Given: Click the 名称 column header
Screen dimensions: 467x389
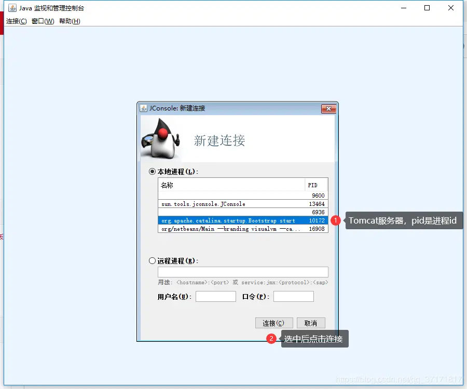Looking at the screenshot, I should coord(231,185).
